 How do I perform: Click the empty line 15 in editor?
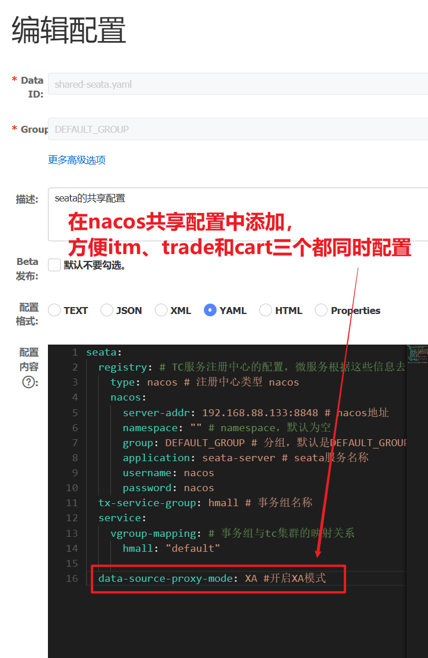point(231,563)
